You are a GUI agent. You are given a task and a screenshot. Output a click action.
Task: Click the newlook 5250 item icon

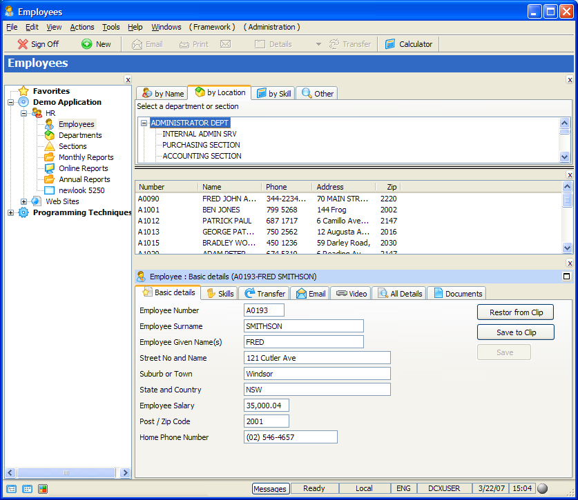pos(50,190)
